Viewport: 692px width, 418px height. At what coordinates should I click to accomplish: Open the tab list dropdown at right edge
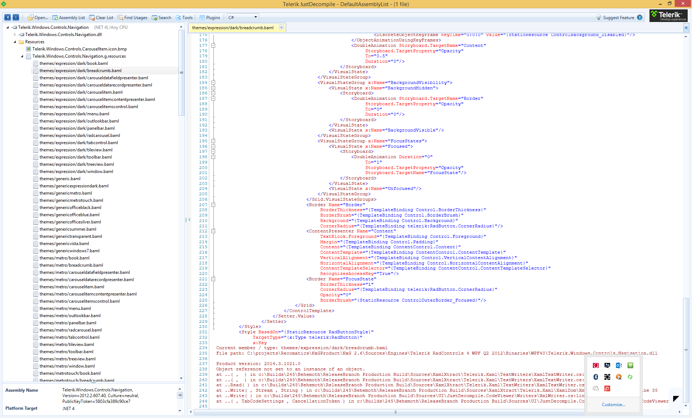click(x=686, y=27)
